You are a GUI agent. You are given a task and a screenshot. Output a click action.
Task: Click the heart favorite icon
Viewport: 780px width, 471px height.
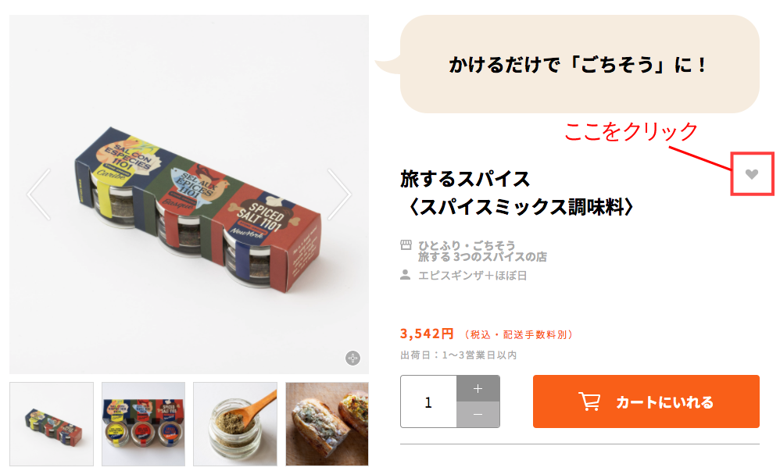coord(752,174)
